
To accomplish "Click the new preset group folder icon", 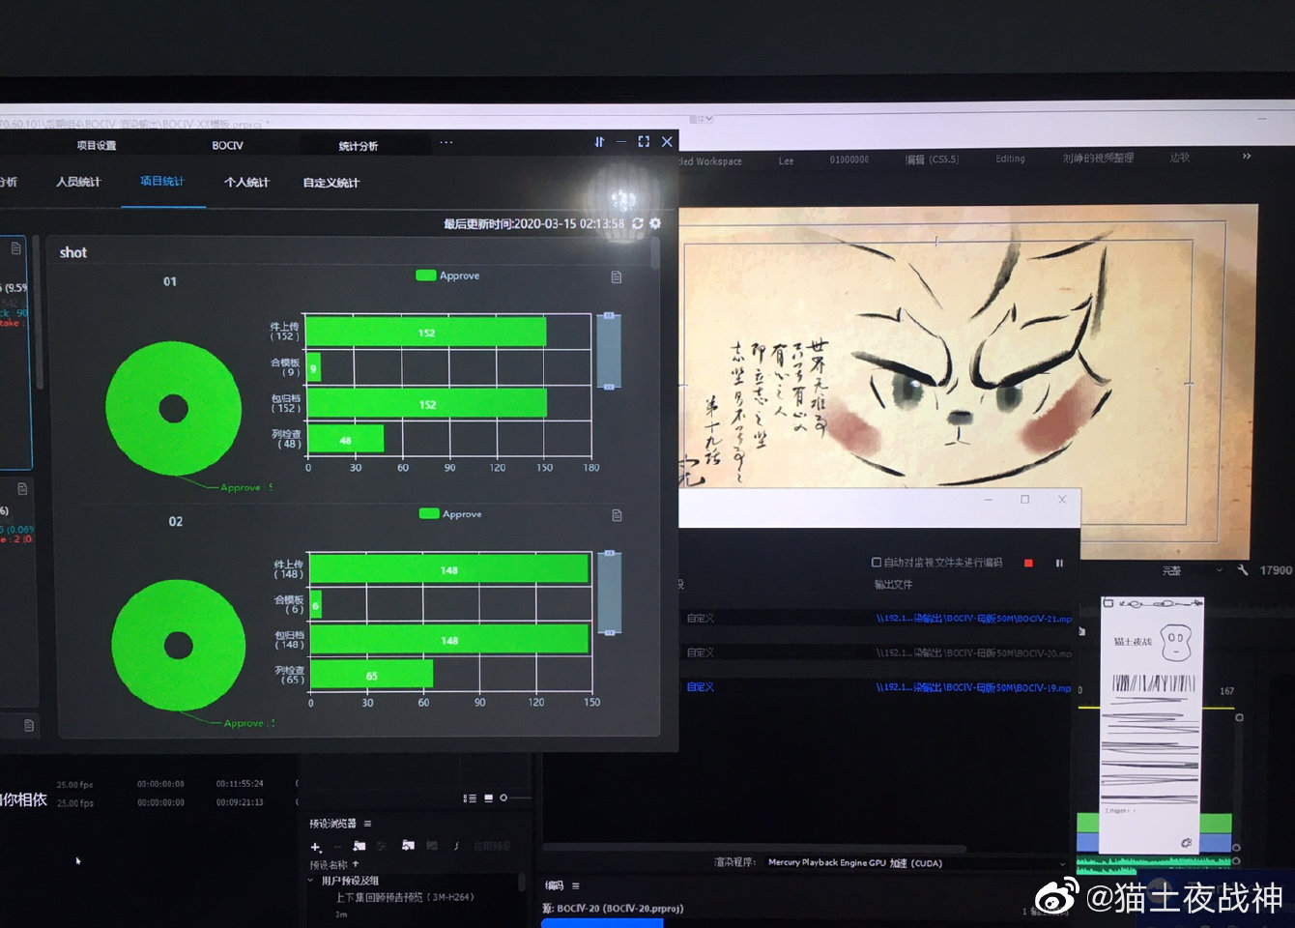I will pos(360,846).
